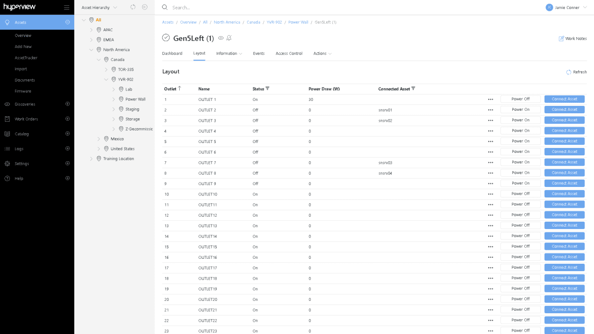Toggle the eye icon next to Gen5Left
The width and height of the screenshot is (594, 334).
pyautogui.click(x=221, y=38)
